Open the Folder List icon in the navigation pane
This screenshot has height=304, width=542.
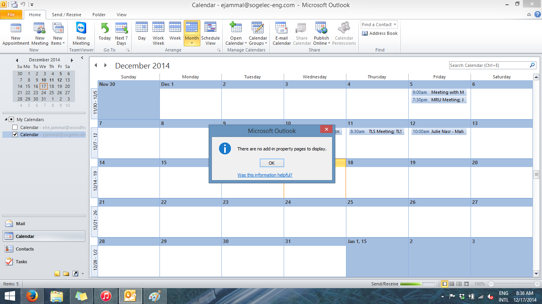66,274
